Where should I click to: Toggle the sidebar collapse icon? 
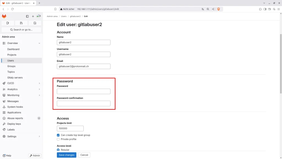27,16
